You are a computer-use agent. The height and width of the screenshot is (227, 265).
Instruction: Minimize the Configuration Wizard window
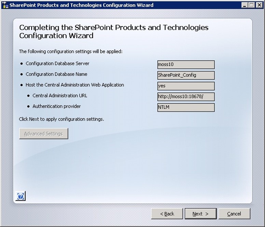[245, 5]
